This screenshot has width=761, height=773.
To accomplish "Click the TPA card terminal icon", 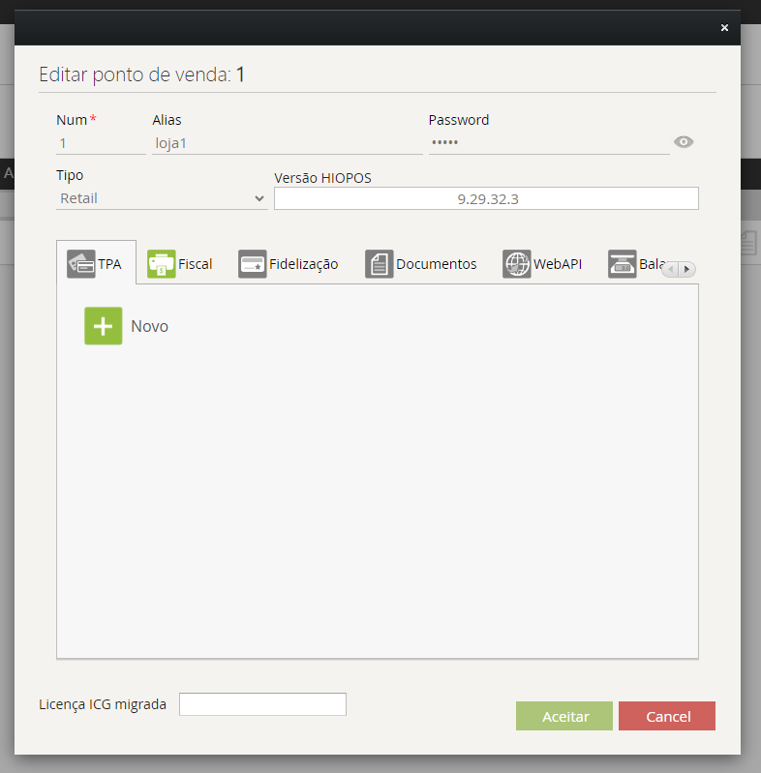I will (81, 264).
